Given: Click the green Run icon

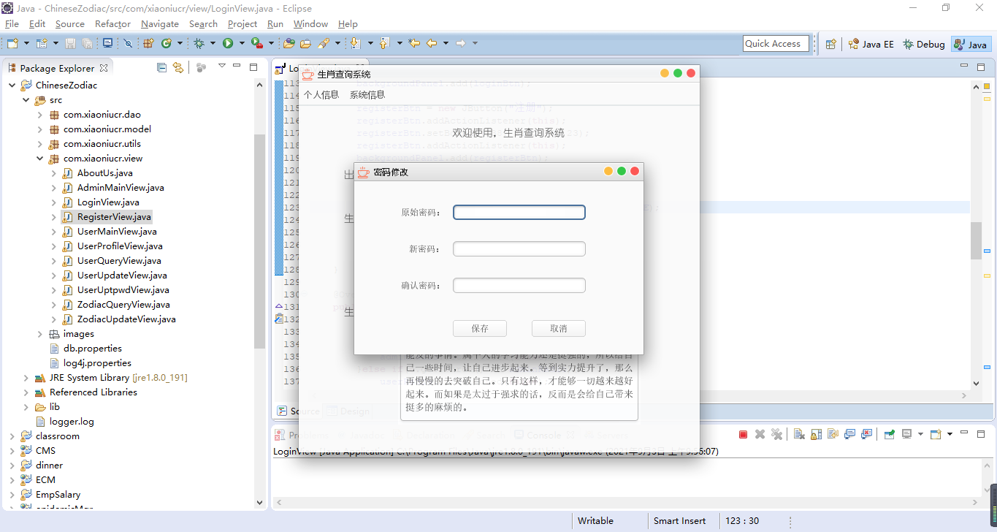Looking at the screenshot, I should pyautogui.click(x=228, y=44).
